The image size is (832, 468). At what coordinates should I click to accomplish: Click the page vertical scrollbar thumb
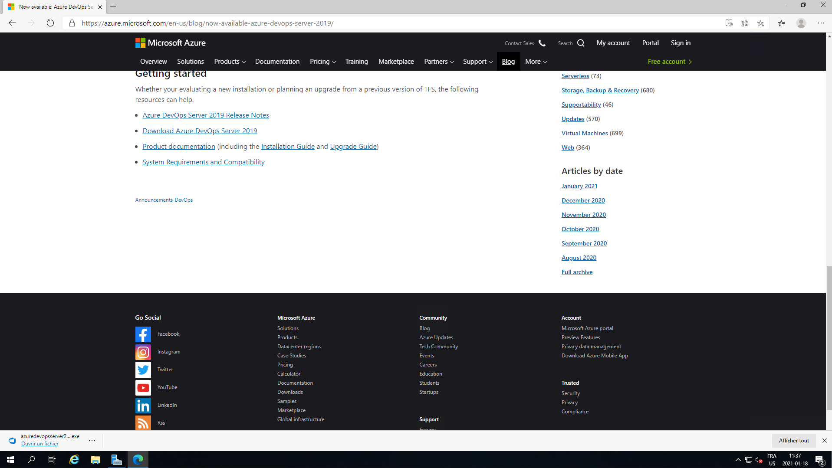pyautogui.click(x=829, y=338)
